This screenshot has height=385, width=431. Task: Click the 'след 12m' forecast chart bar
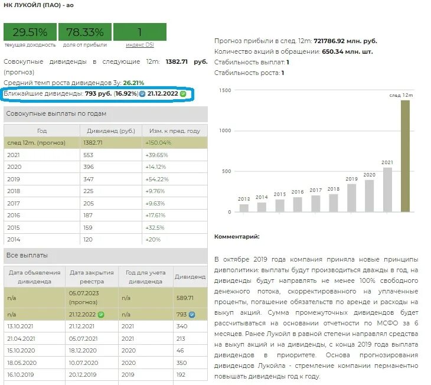point(405,156)
